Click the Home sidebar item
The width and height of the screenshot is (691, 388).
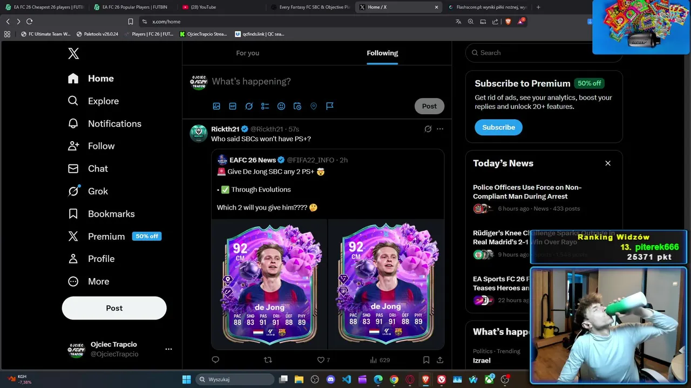click(x=91, y=79)
